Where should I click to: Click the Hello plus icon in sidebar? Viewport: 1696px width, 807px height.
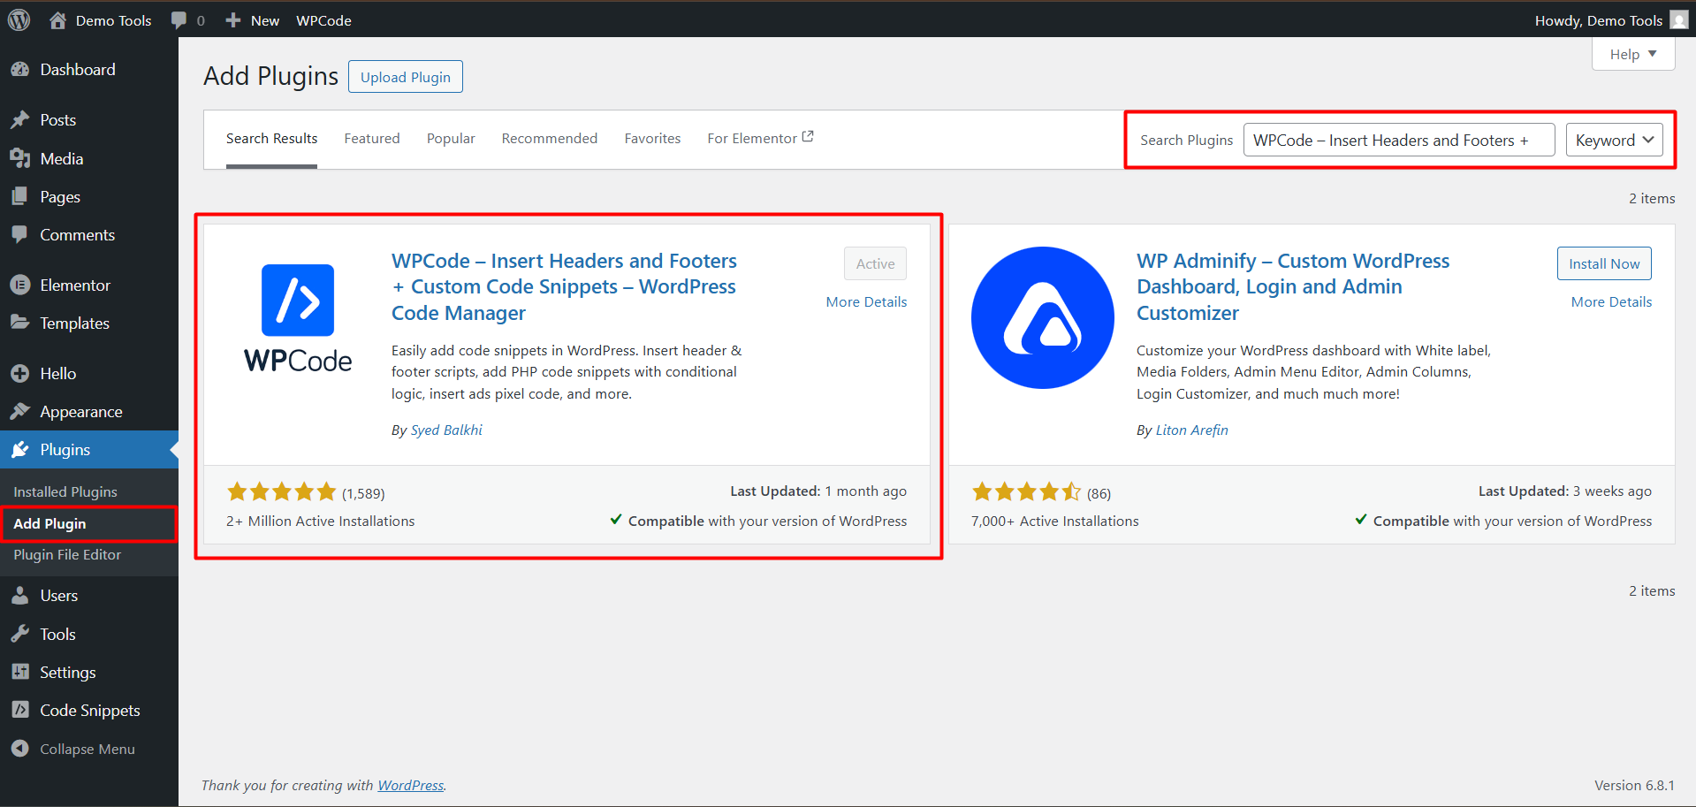point(19,373)
